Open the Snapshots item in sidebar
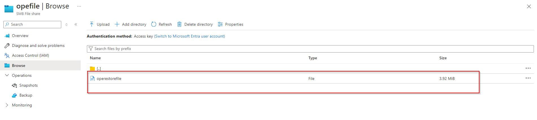The image size is (537, 120). click(28, 85)
